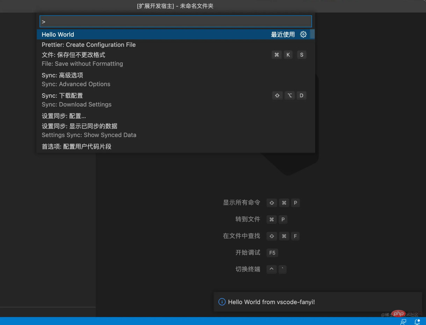Screen dimensions: 426x325
Task: Select 首选项: 配置用户代码片段 command
Action: click(77, 147)
